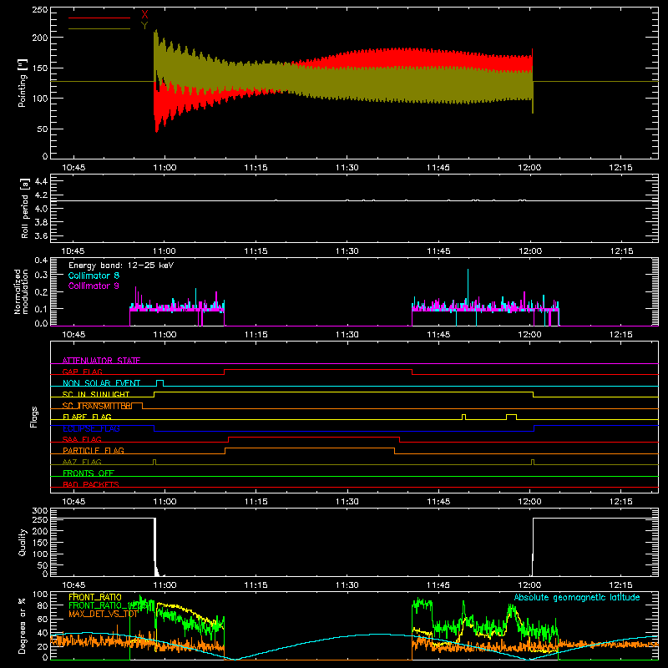Click the FLARE_FLAG label

pyautogui.click(x=87, y=417)
